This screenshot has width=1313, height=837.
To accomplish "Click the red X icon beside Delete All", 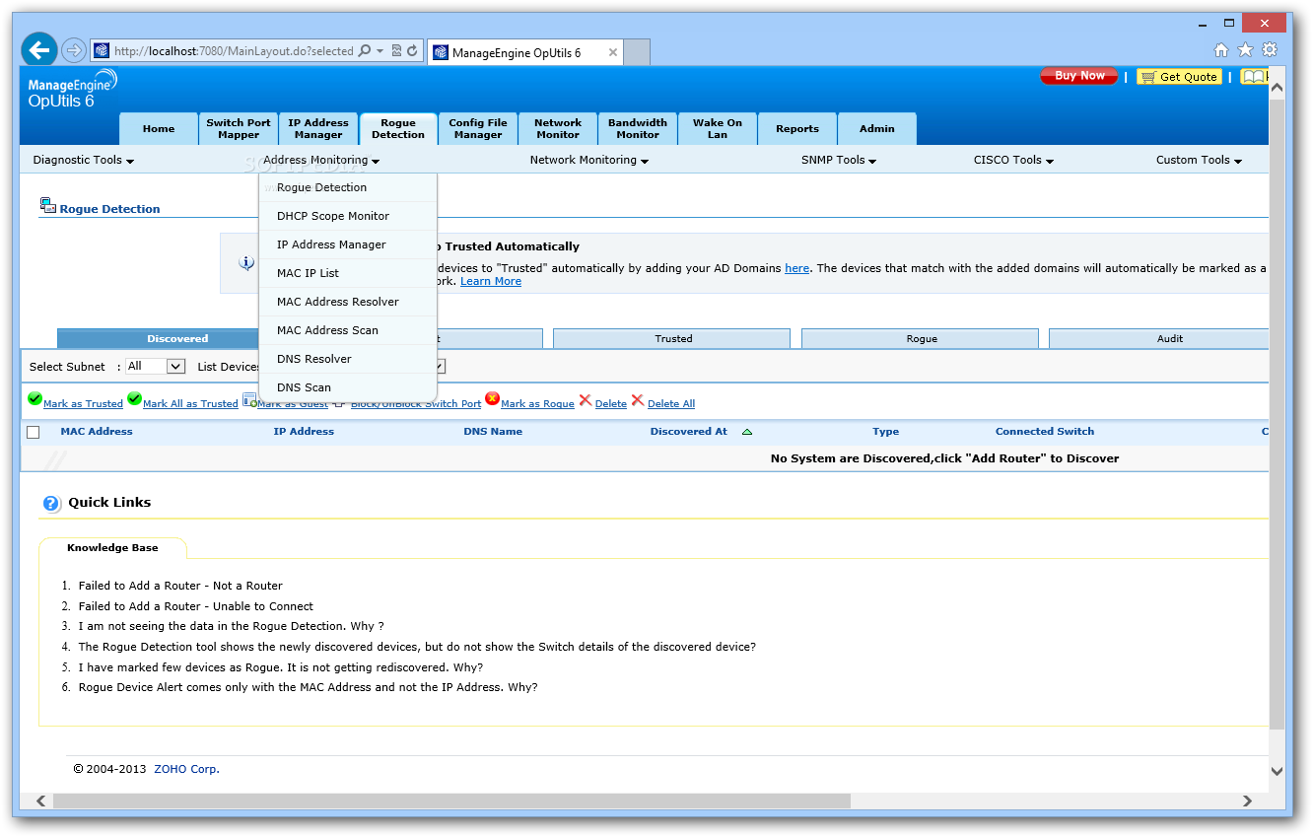I will tap(637, 400).
